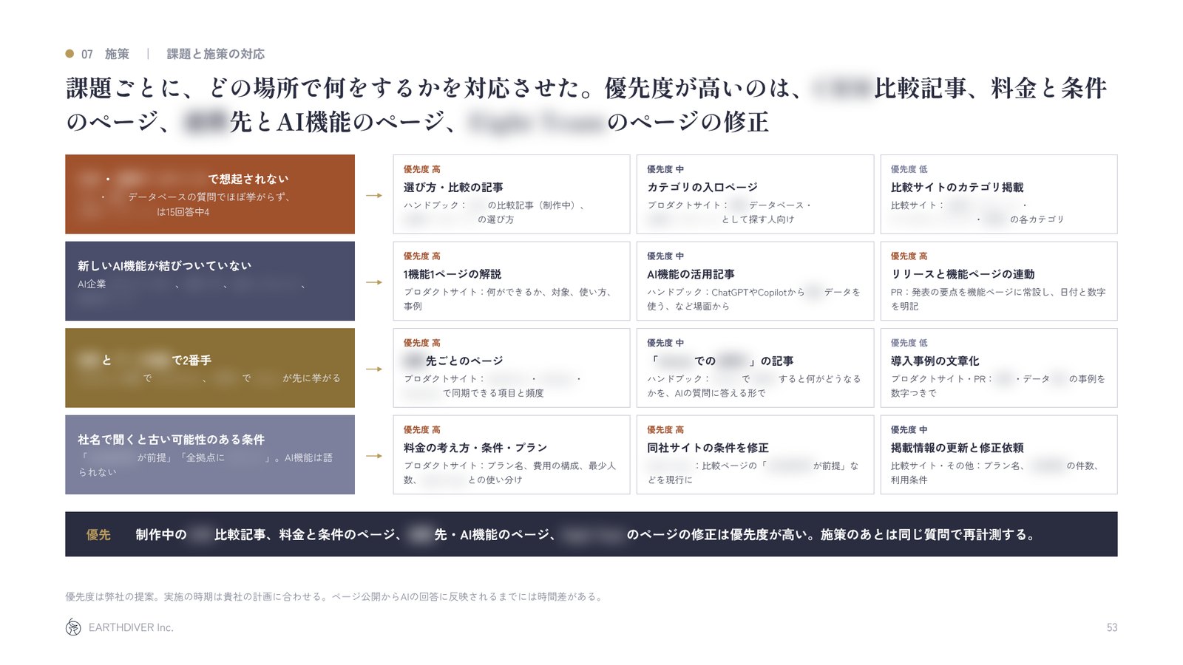Select '料金の考え方・条件・プラン' card title
The height and width of the screenshot is (665, 1183).
(x=475, y=448)
